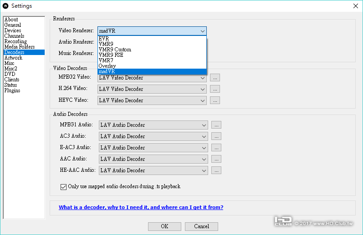The width and height of the screenshot is (363, 235).
Task: Open the HE-AAC Audio decoder dropdown
Action: (x=153, y=170)
